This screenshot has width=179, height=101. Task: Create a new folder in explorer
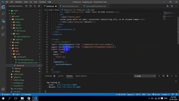[30, 6]
